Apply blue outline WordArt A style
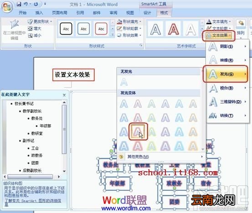The height and width of the screenshot is (213, 252). tap(155, 30)
